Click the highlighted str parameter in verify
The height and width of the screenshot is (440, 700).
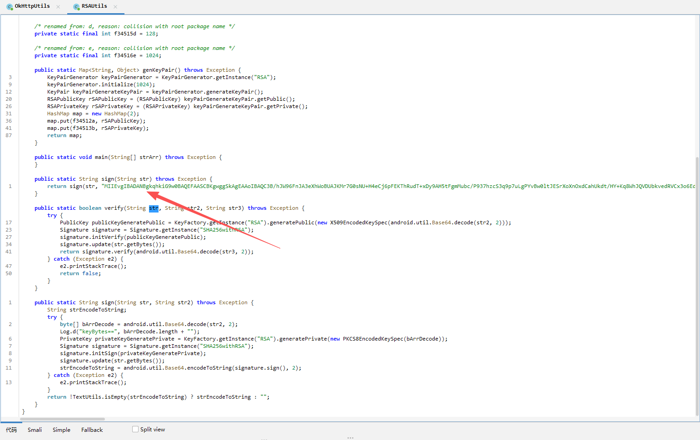(154, 208)
